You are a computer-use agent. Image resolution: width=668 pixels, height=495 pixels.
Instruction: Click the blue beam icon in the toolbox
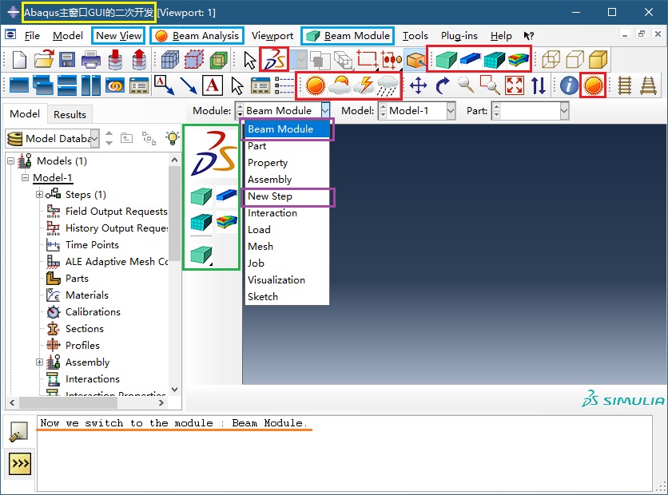(x=226, y=196)
